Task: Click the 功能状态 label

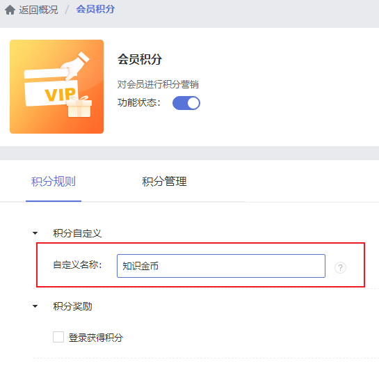Action: coord(139,102)
